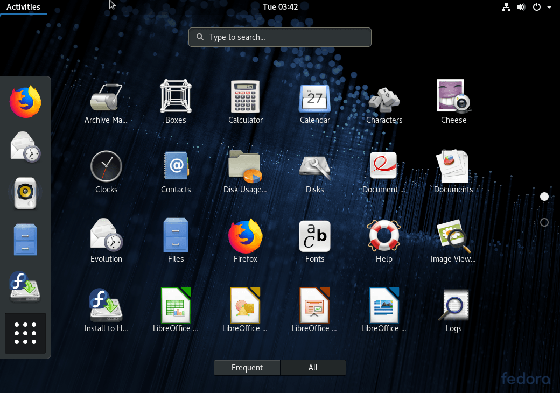The width and height of the screenshot is (560, 393).
Task: Focus the Type to search field
Action: pos(280,37)
